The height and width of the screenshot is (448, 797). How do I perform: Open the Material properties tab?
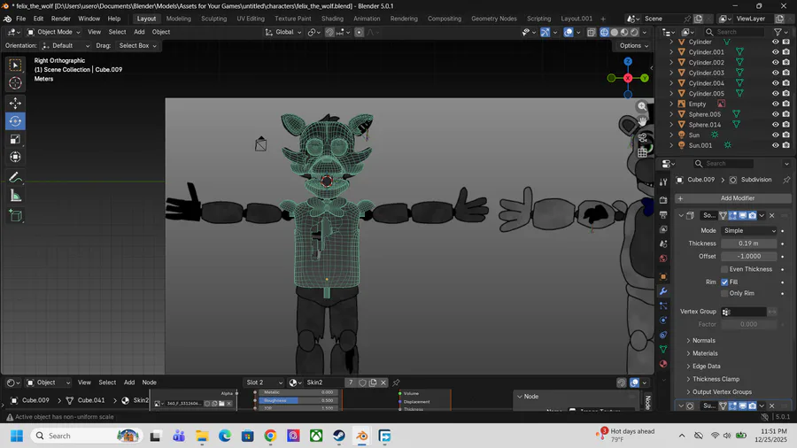[x=663, y=364]
